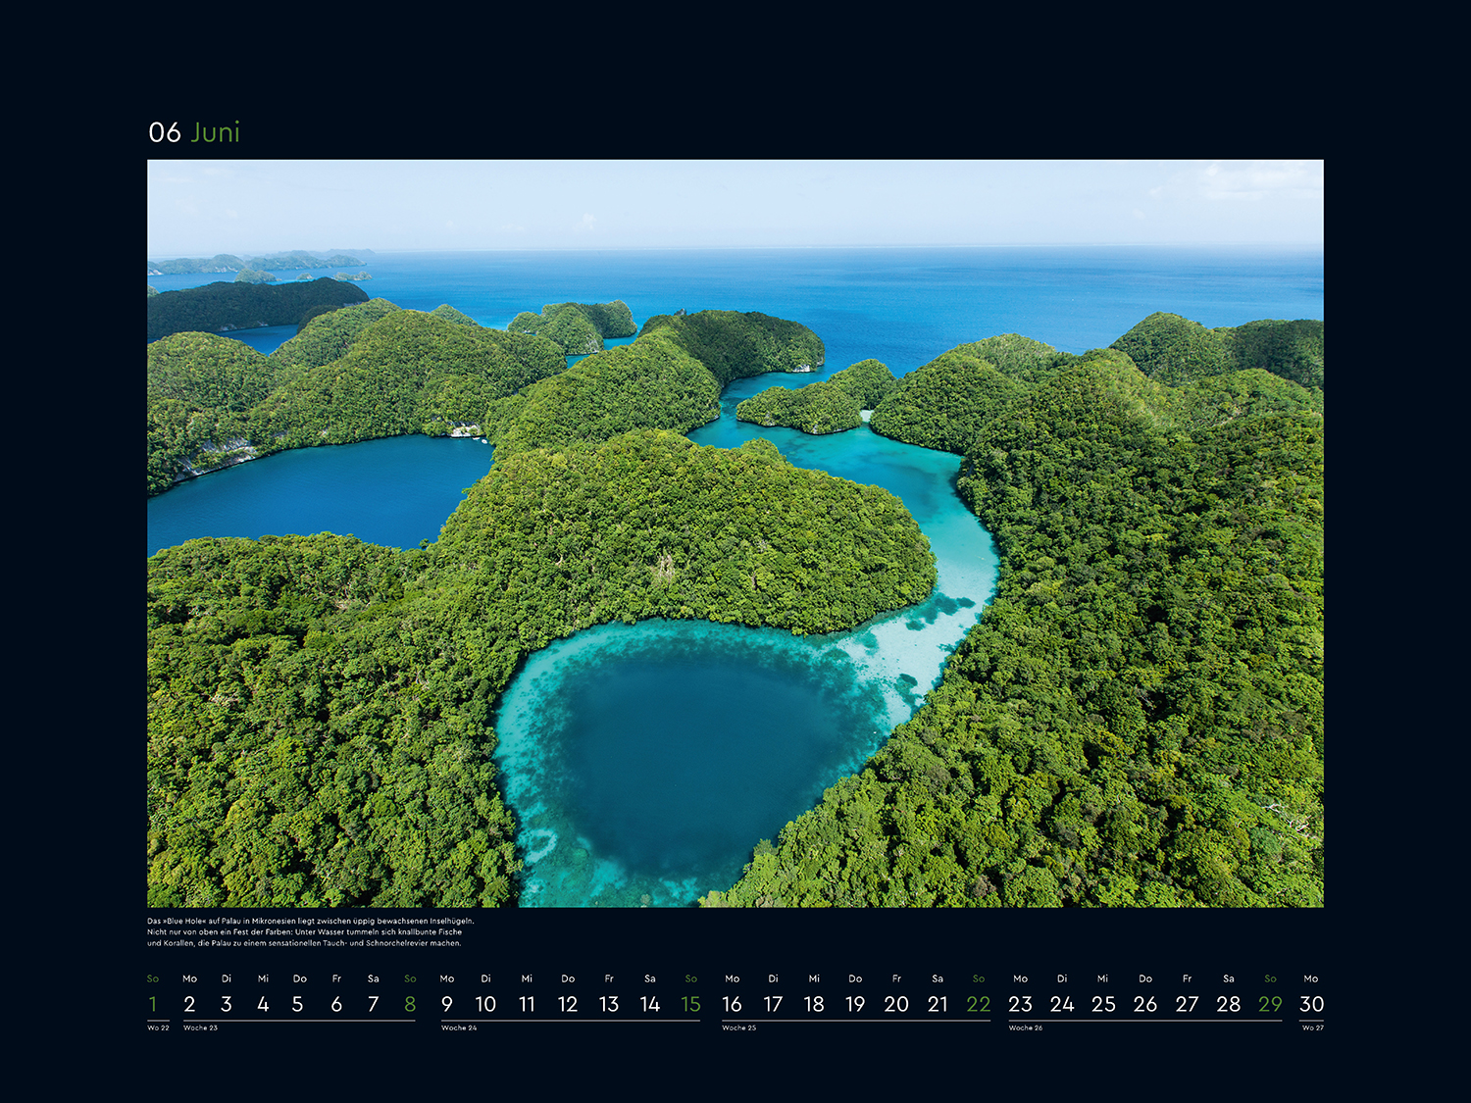Select date 25 in the calendar strip
The height and width of the screenshot is (1103, 1471).
tap(1103, 1004)
